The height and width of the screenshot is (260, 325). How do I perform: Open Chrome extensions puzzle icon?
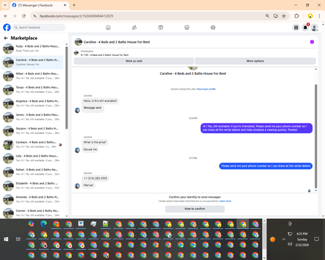296,16
